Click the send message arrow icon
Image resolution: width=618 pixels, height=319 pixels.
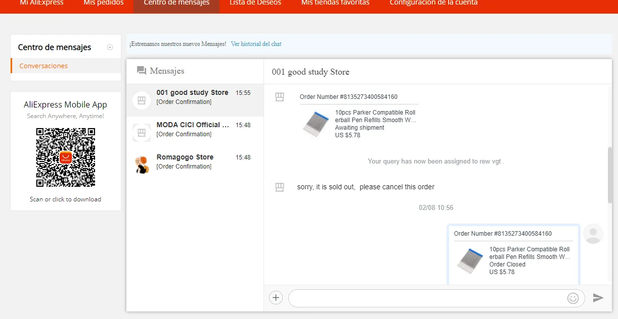click(598, 298)
